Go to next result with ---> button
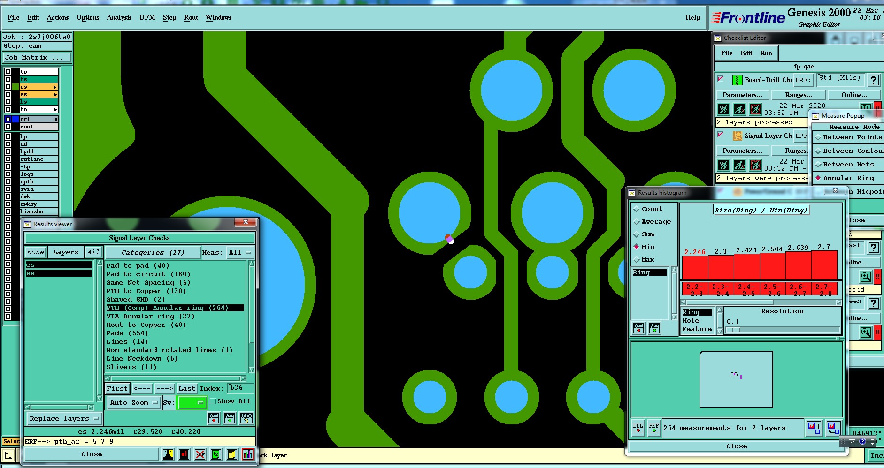Screen dimensions: 884x468 pyautogui.click(x=164, y=389)
